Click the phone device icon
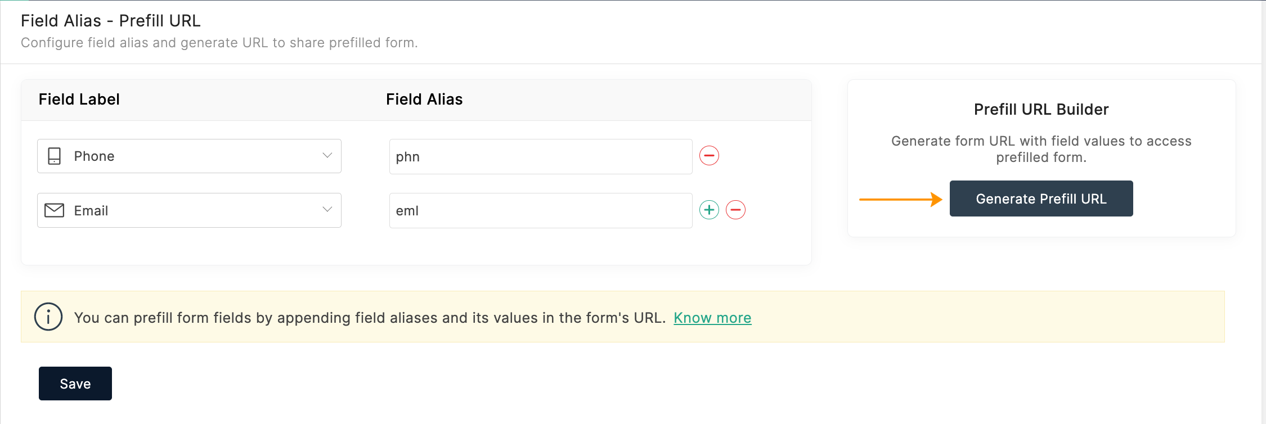 pyautogui.click(x=55, y=156)
